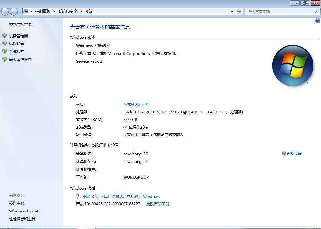This screenshot has height=229, width=321.
Task: Click the Back navigation arrow button
Action: [x=5, y=12]
